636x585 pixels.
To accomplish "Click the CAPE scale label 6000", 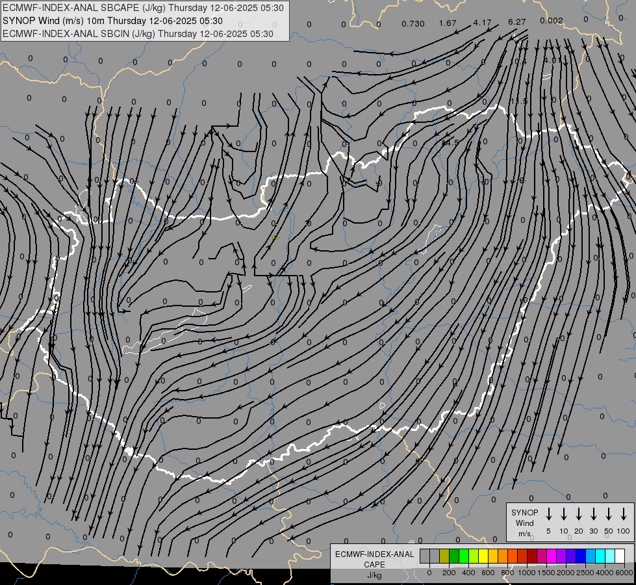I will click(624, 573).
